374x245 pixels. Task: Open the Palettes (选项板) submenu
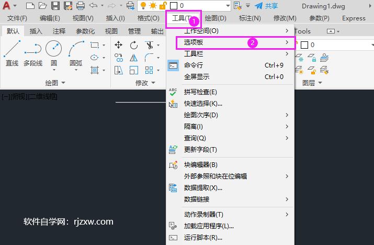235,42
